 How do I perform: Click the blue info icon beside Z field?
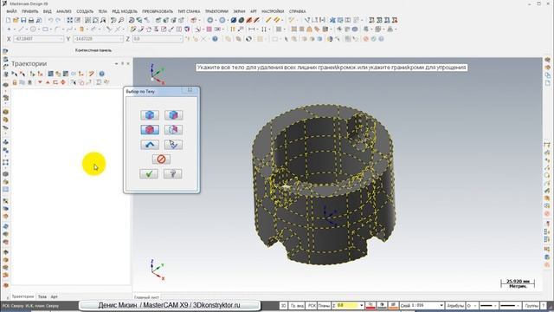click(215, 38)
